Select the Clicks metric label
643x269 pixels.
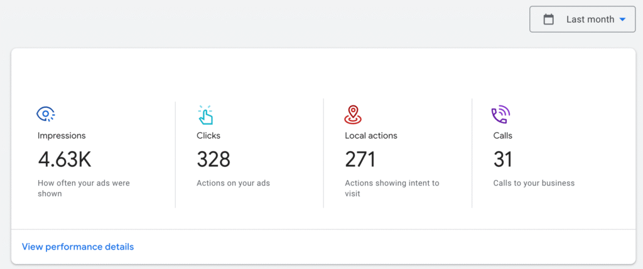[208, 135]
